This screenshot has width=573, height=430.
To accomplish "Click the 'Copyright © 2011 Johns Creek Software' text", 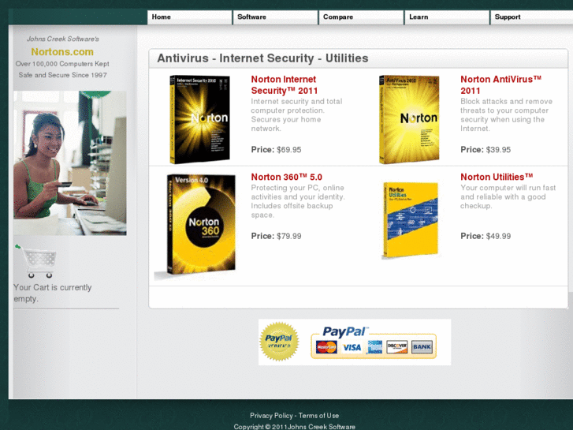I will (294, 426).
